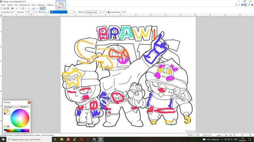The width and height of the screenshot is (254, 142).
Task: Toggle the pixel grid display
Action: coord(41,8)
